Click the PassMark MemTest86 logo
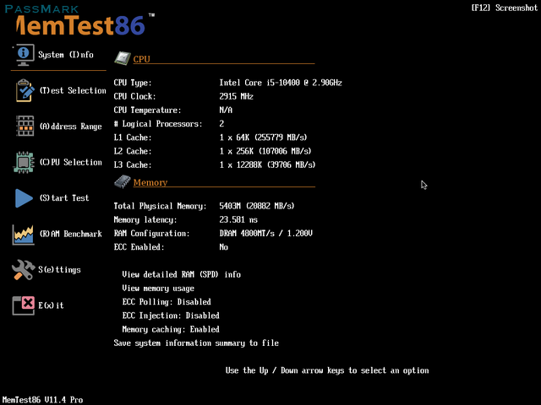541x405 pixels. 80,20
